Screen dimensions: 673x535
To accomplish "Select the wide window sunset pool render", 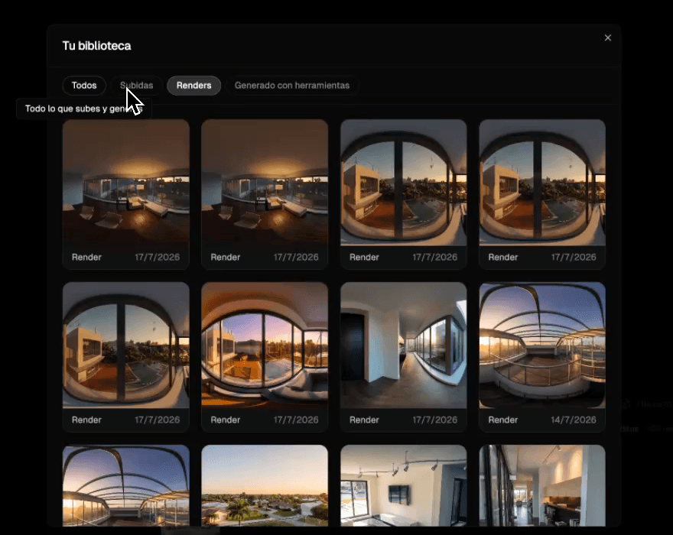I will tap(265, 345).
